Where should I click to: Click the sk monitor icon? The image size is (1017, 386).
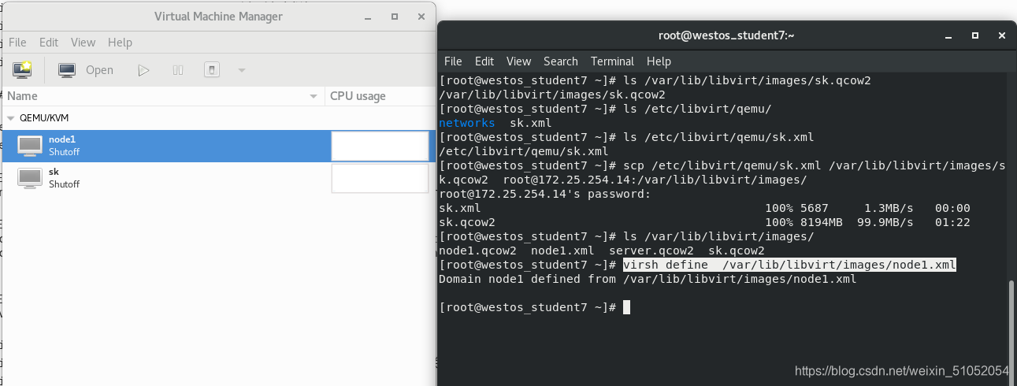31,178
